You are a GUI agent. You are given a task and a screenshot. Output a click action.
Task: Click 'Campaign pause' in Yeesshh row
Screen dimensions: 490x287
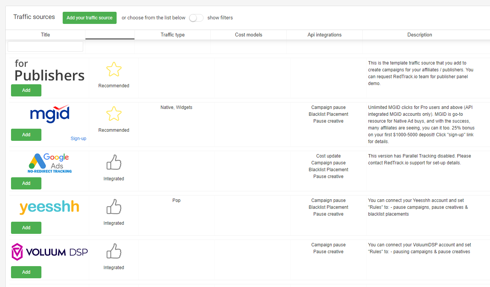click(x=329, y=200)
